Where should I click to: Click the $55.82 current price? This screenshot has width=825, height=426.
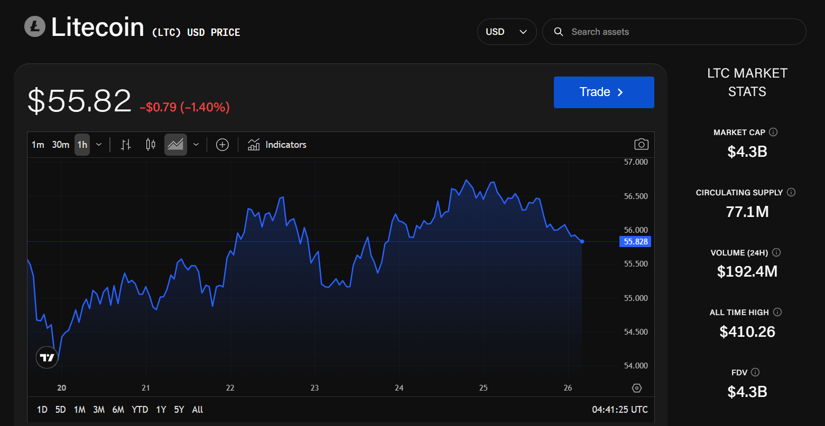79,101
